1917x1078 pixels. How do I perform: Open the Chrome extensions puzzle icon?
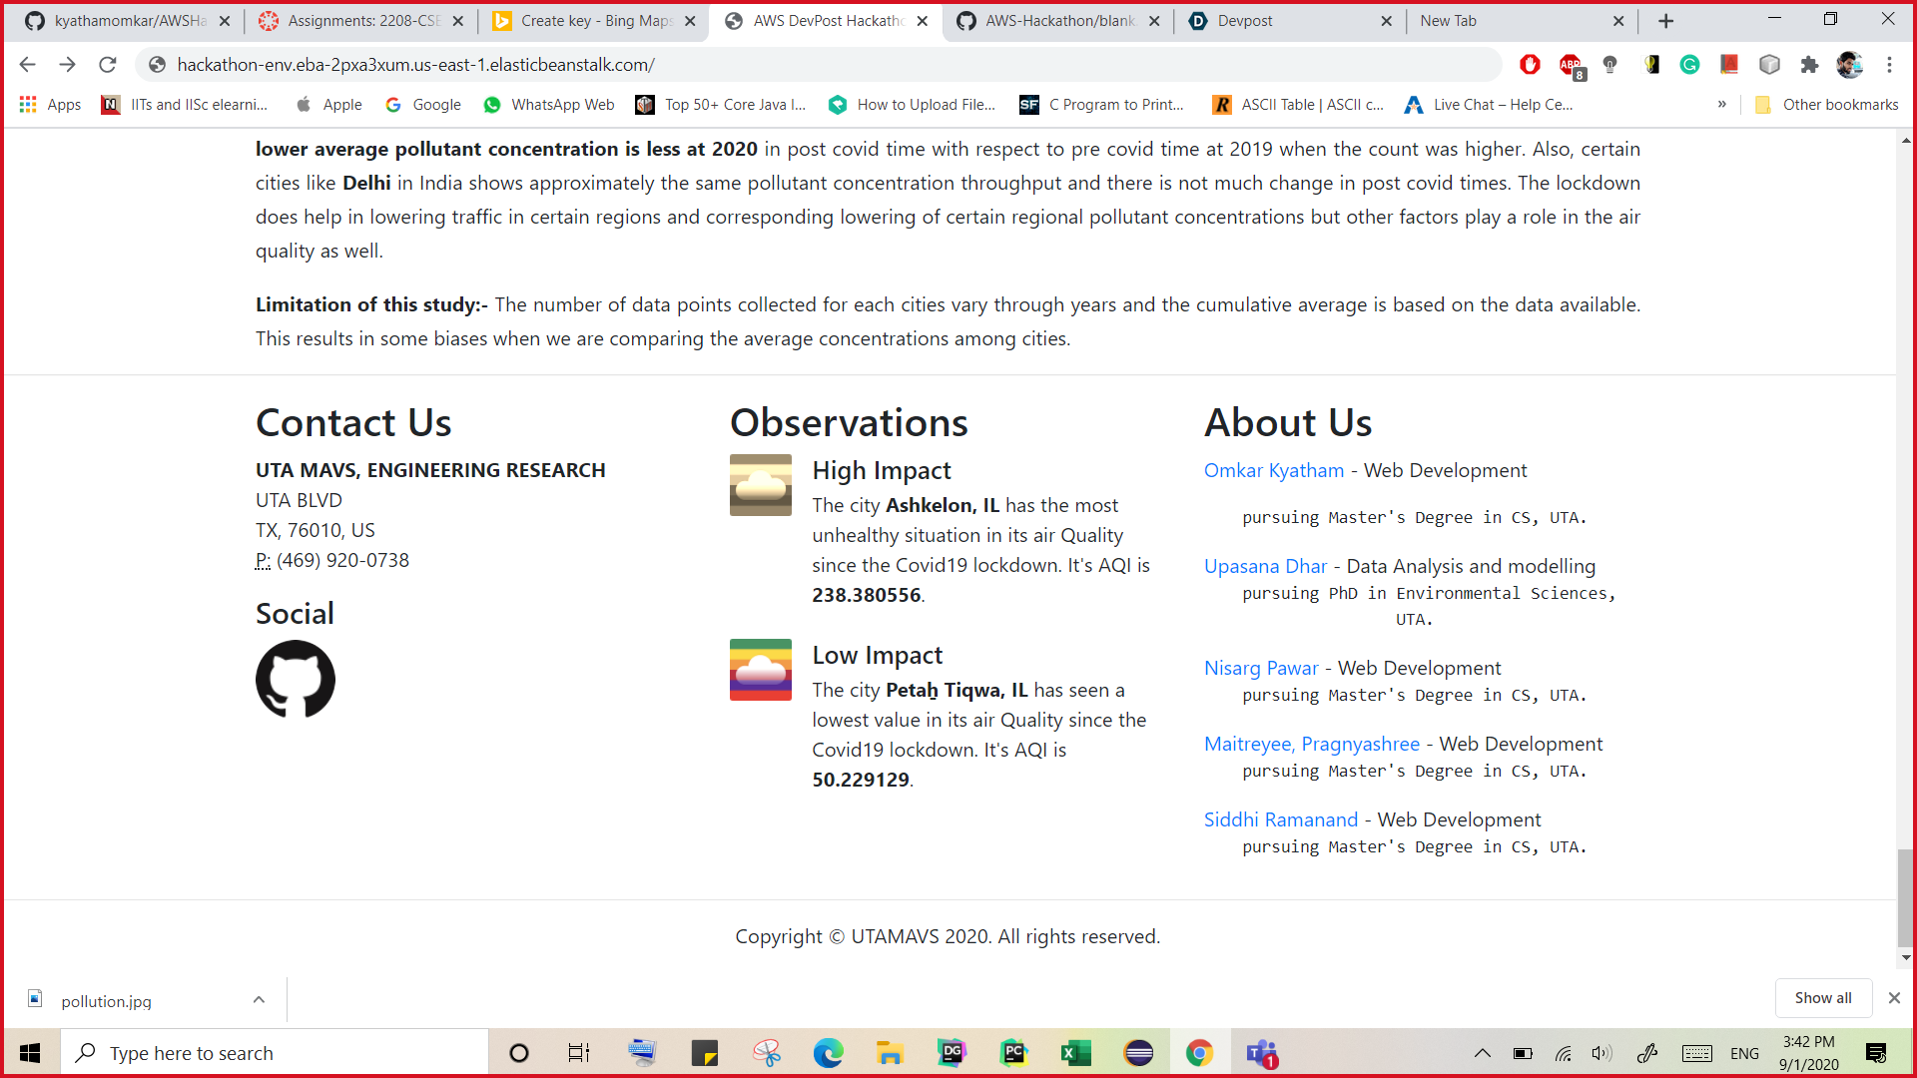click(1809, 65)
